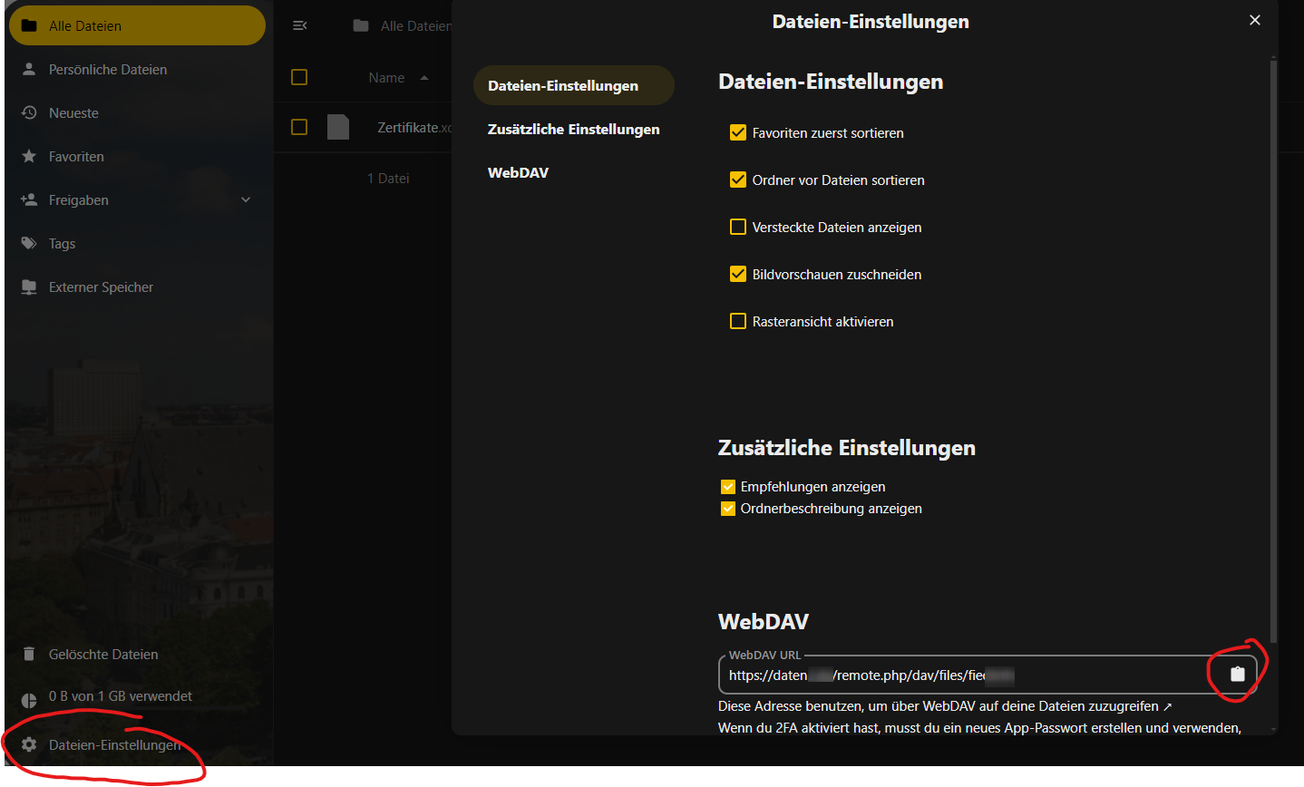Click the storage quota pie icon

[29, 699]
